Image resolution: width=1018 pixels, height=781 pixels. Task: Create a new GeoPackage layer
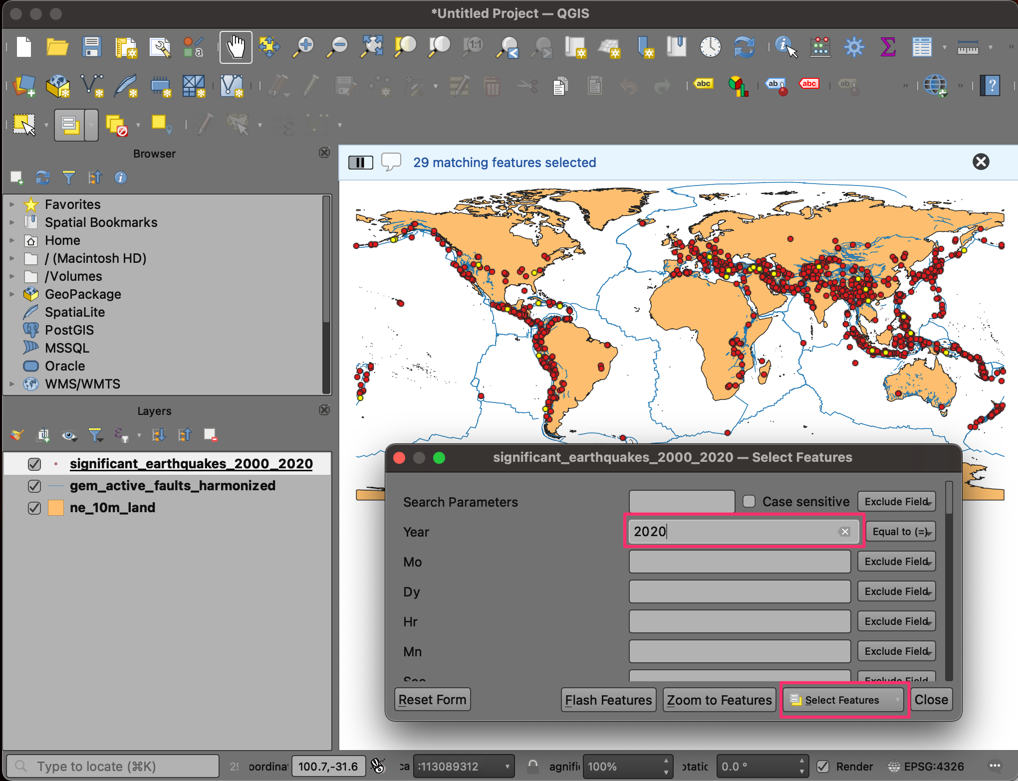click(x=58, y=86)
